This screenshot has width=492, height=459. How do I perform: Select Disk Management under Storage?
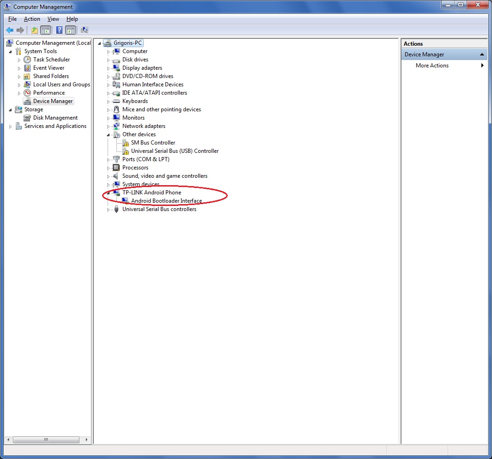[55, 118]
